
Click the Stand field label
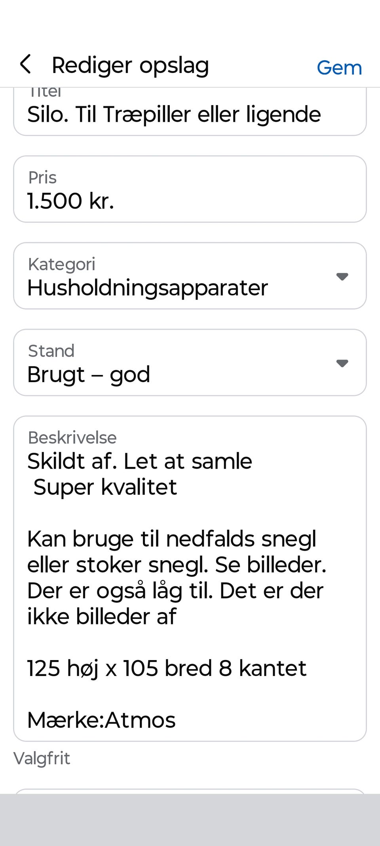(51, 351)
